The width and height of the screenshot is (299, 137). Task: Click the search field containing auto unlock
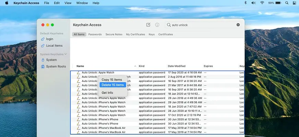pos(202,25)
